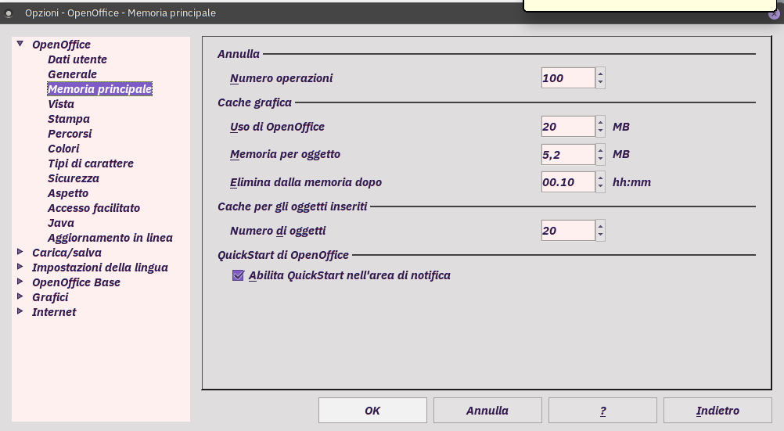Open the Sicurezza options page
Screen dimensions: 784x431
click(74, 178)
